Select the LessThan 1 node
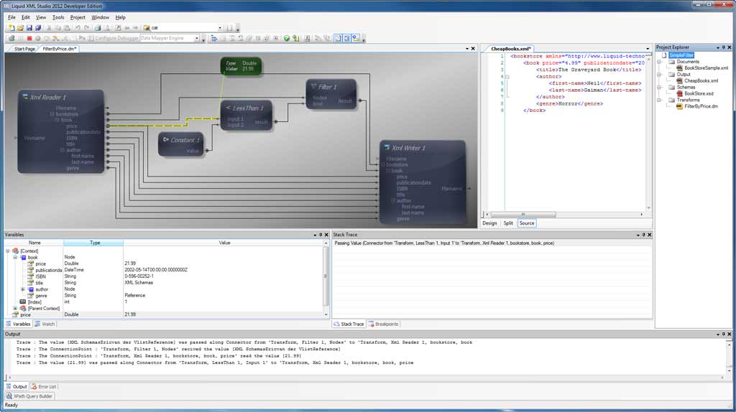 click(x=246, y=116)
